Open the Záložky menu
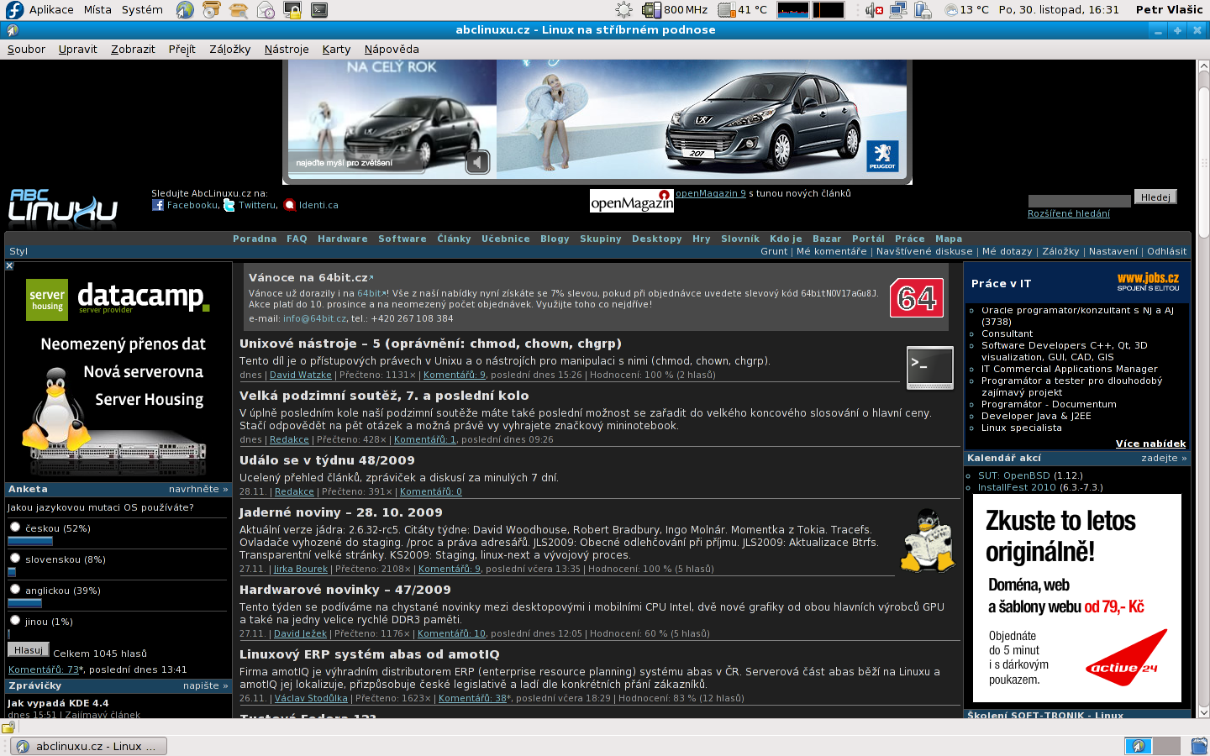The width and height of the screenshot is (1210, 756). [x=230, y=50]
